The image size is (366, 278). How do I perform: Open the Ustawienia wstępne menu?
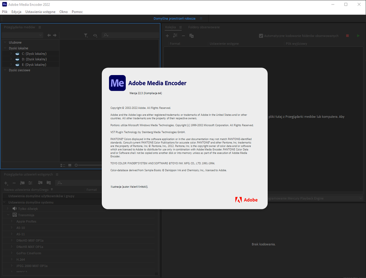tap(40, 12)
